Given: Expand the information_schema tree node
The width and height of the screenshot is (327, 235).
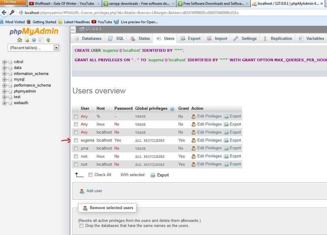Looking at the screenshot, I should pyautogui.click(x=4, y=74).
